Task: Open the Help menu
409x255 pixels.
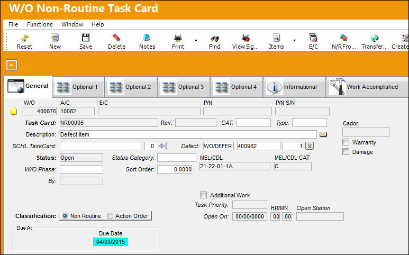Action: (x=97, y=24)
